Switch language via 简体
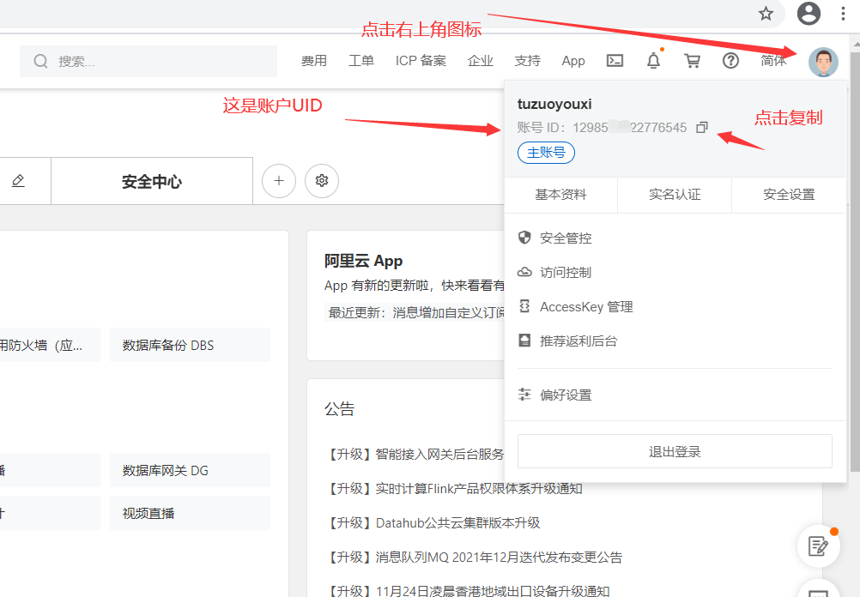 point(773,61)
